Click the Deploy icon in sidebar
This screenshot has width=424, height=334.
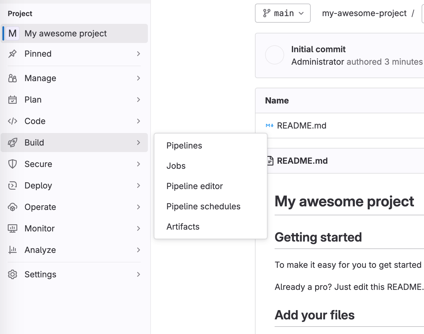pos(13,185)
